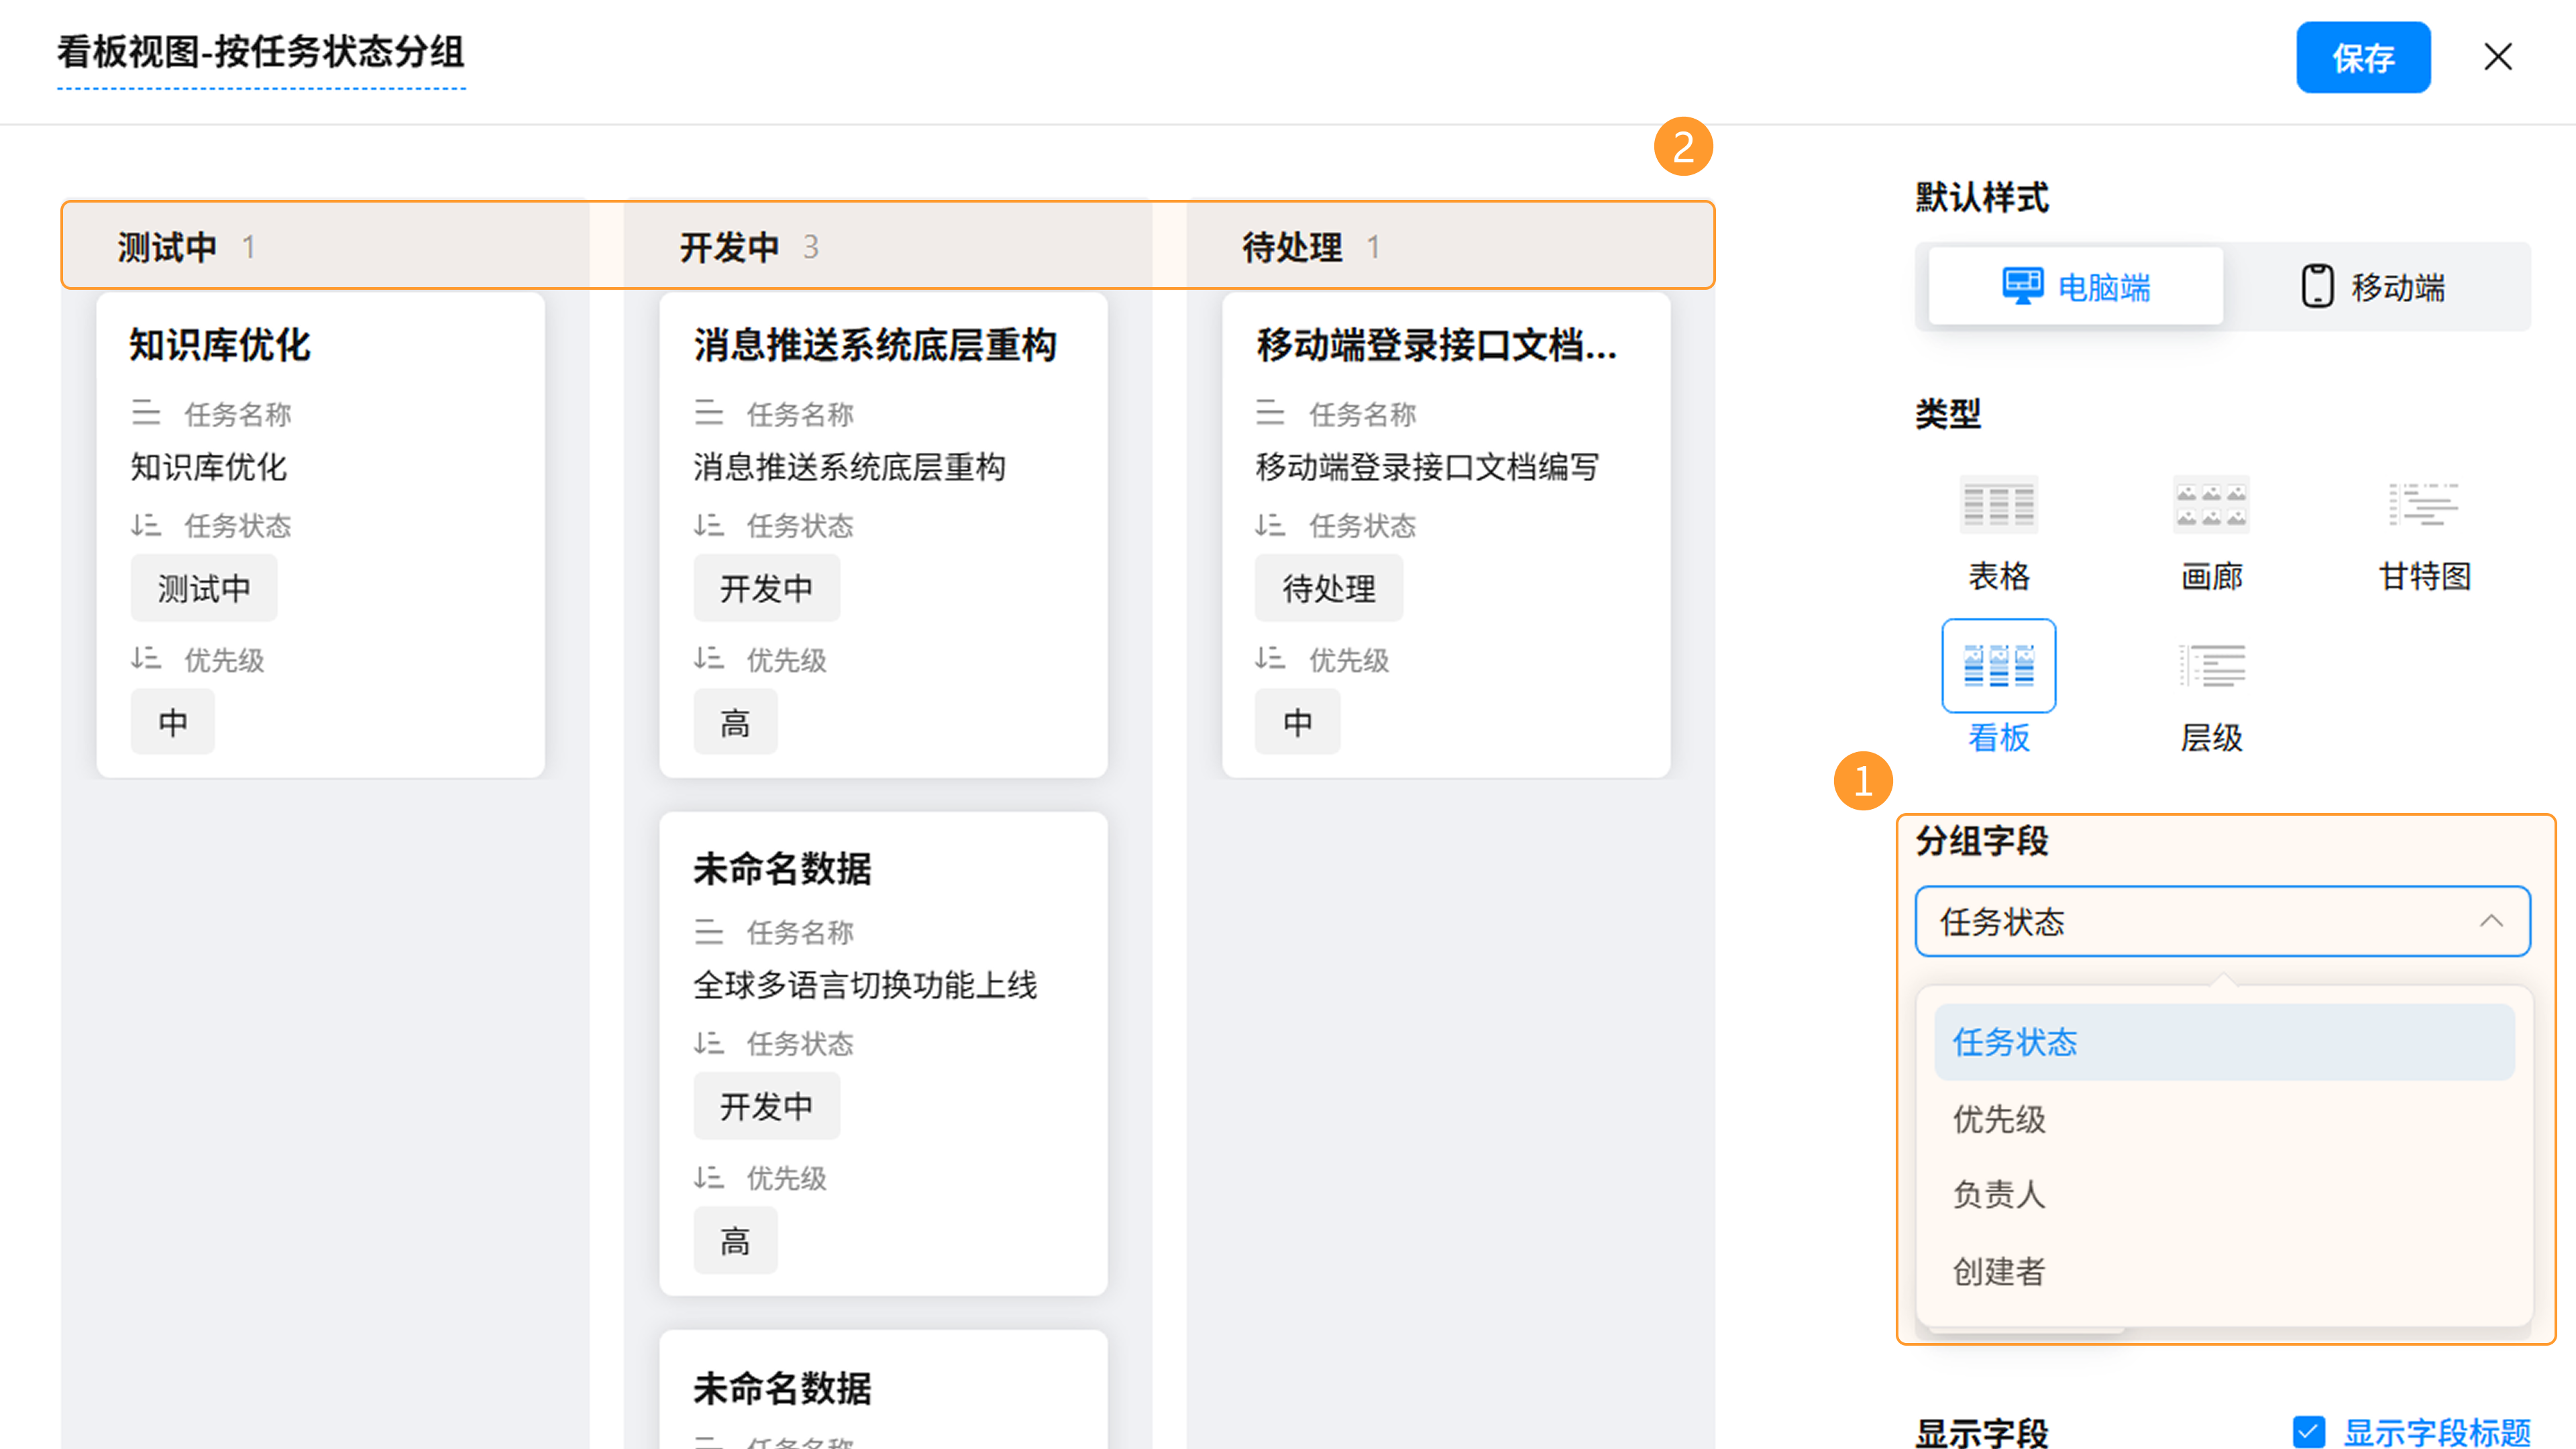2576x1449 pixels.
Task: Close the view settings with X
Action: click(x=2498, y=57)
